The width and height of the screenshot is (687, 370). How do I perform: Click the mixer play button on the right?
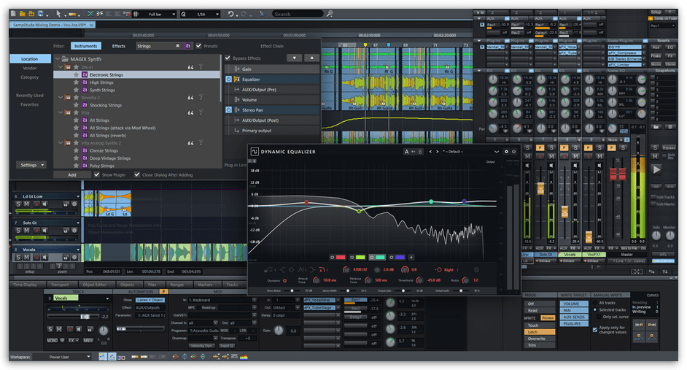[x=656, y=169]
